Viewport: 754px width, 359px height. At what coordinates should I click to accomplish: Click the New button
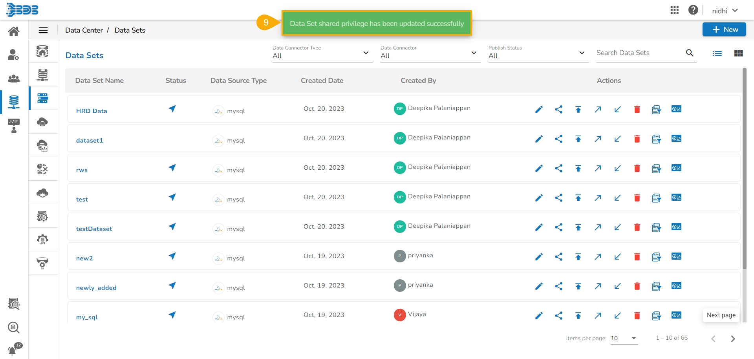click(x=724, y=29)
